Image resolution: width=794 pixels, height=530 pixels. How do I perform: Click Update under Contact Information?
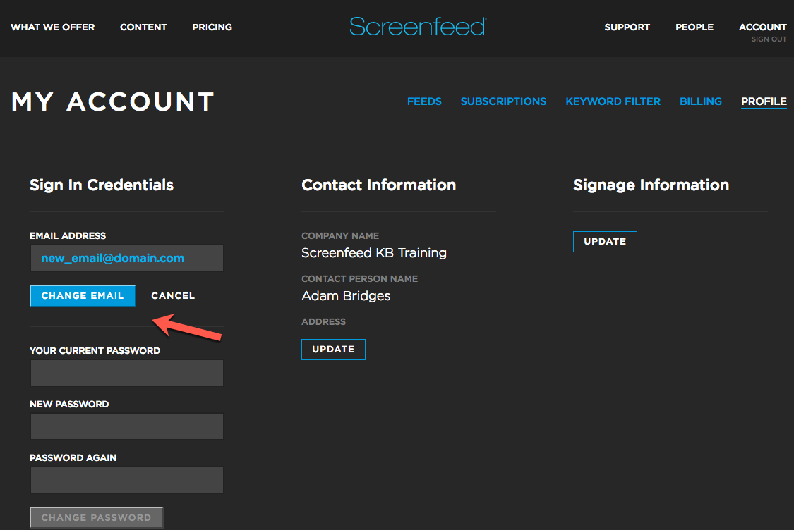coord(333,350)
